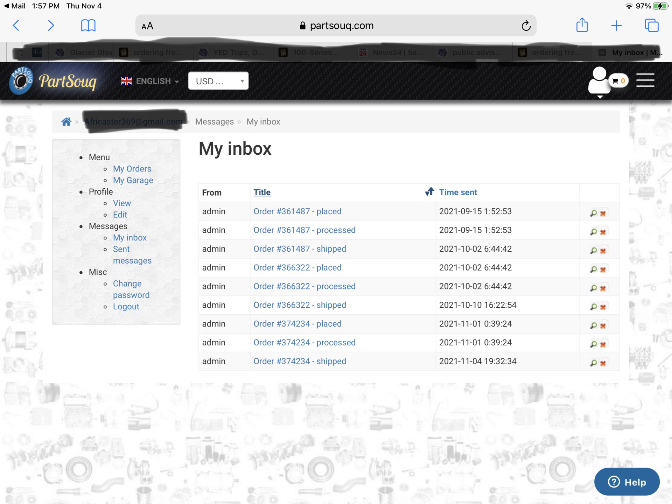This screenshot has height=504, width=672.
Task: Reload the partsouq.com page
Action: 526,26
